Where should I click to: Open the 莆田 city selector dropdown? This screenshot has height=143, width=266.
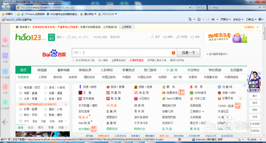click(x=61, y=37)
